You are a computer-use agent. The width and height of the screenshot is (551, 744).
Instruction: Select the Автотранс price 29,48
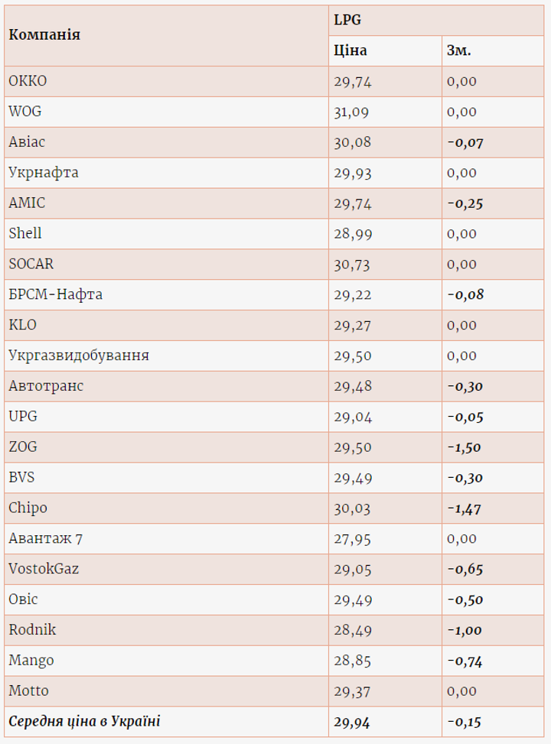[x=353, y=386]
